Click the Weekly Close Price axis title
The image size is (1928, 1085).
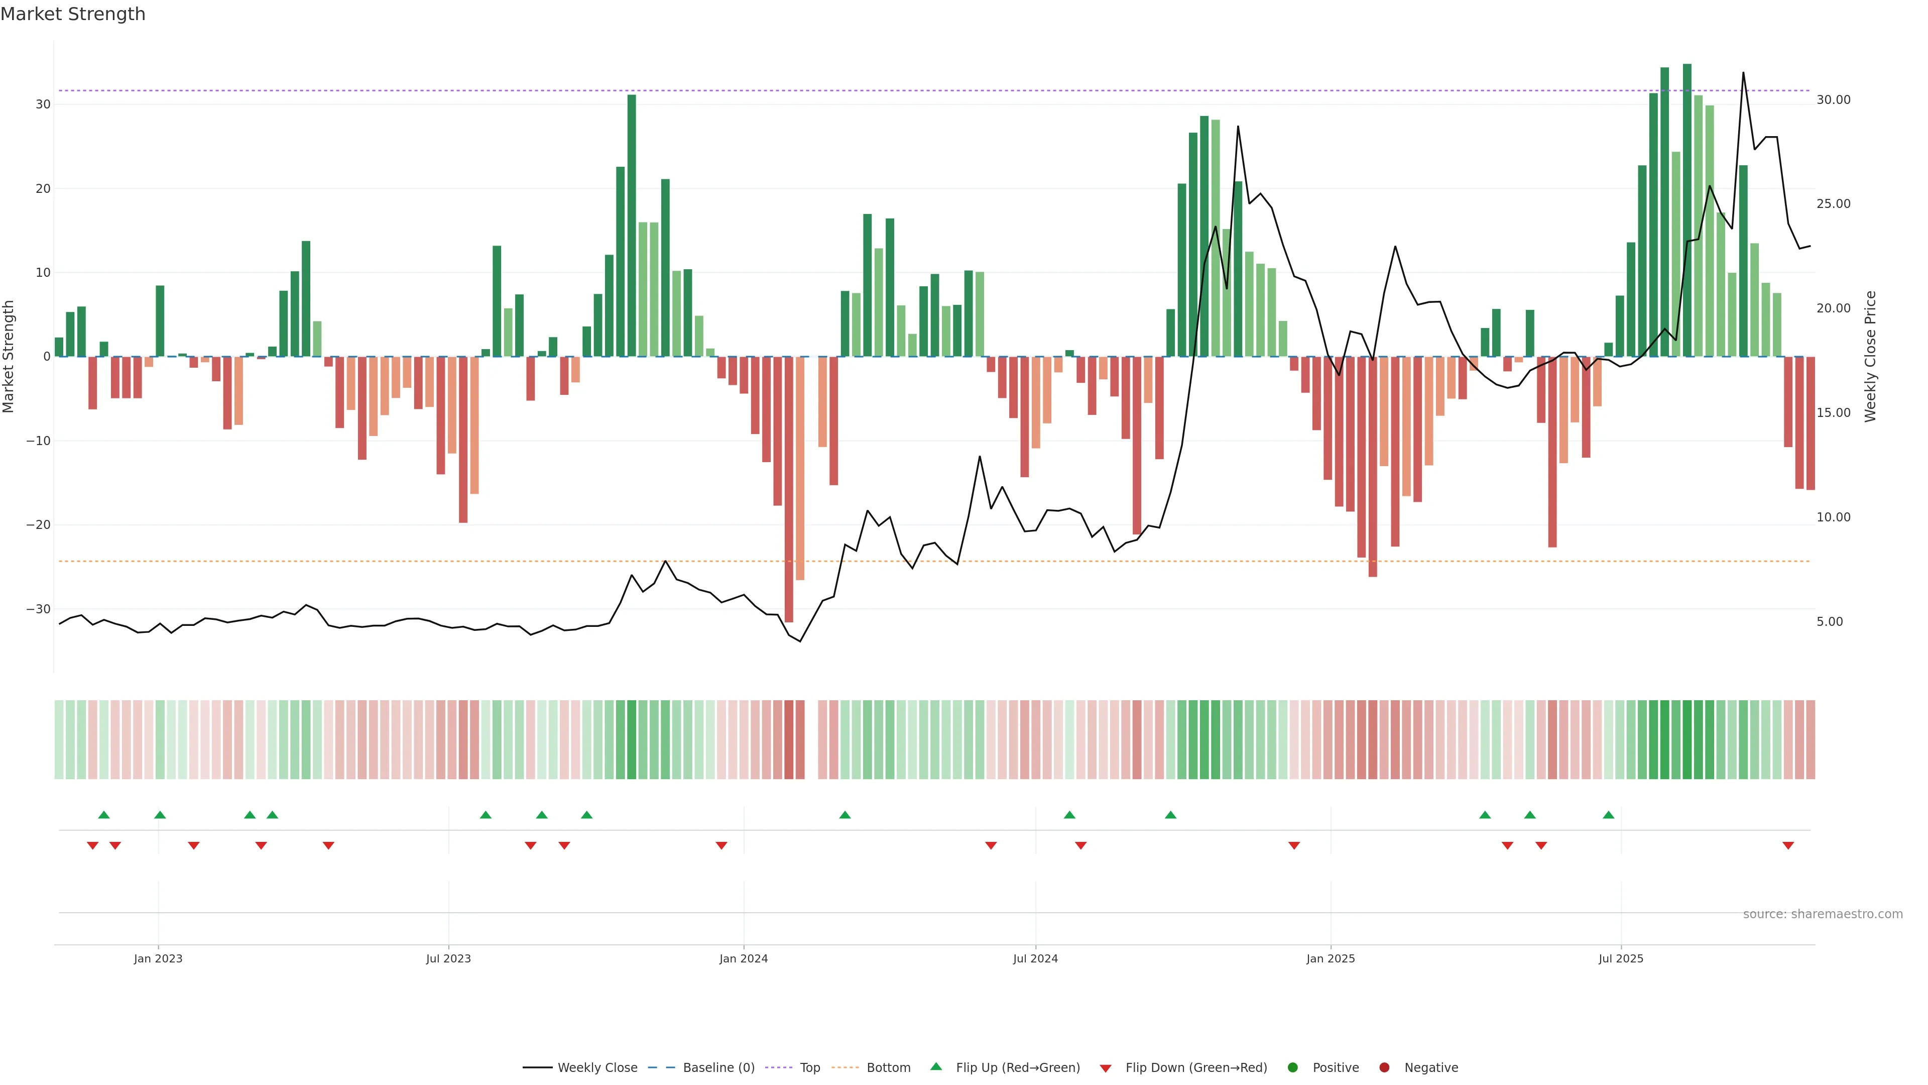tap(1870, 357)
